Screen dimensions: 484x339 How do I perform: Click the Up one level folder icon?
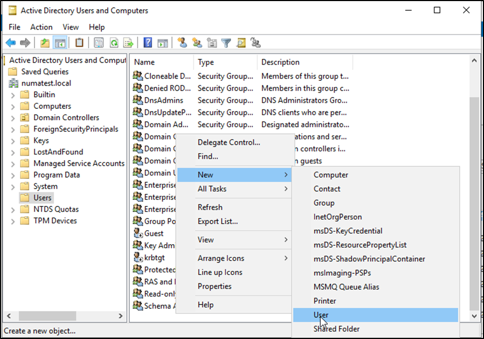45,43
